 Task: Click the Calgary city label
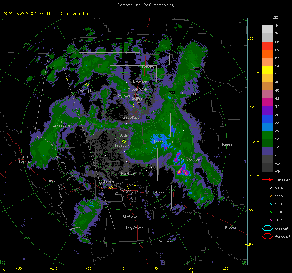[127, 191]
